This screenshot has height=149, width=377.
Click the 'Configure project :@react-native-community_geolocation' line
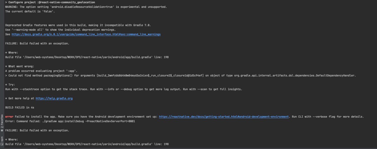[50, 2]
